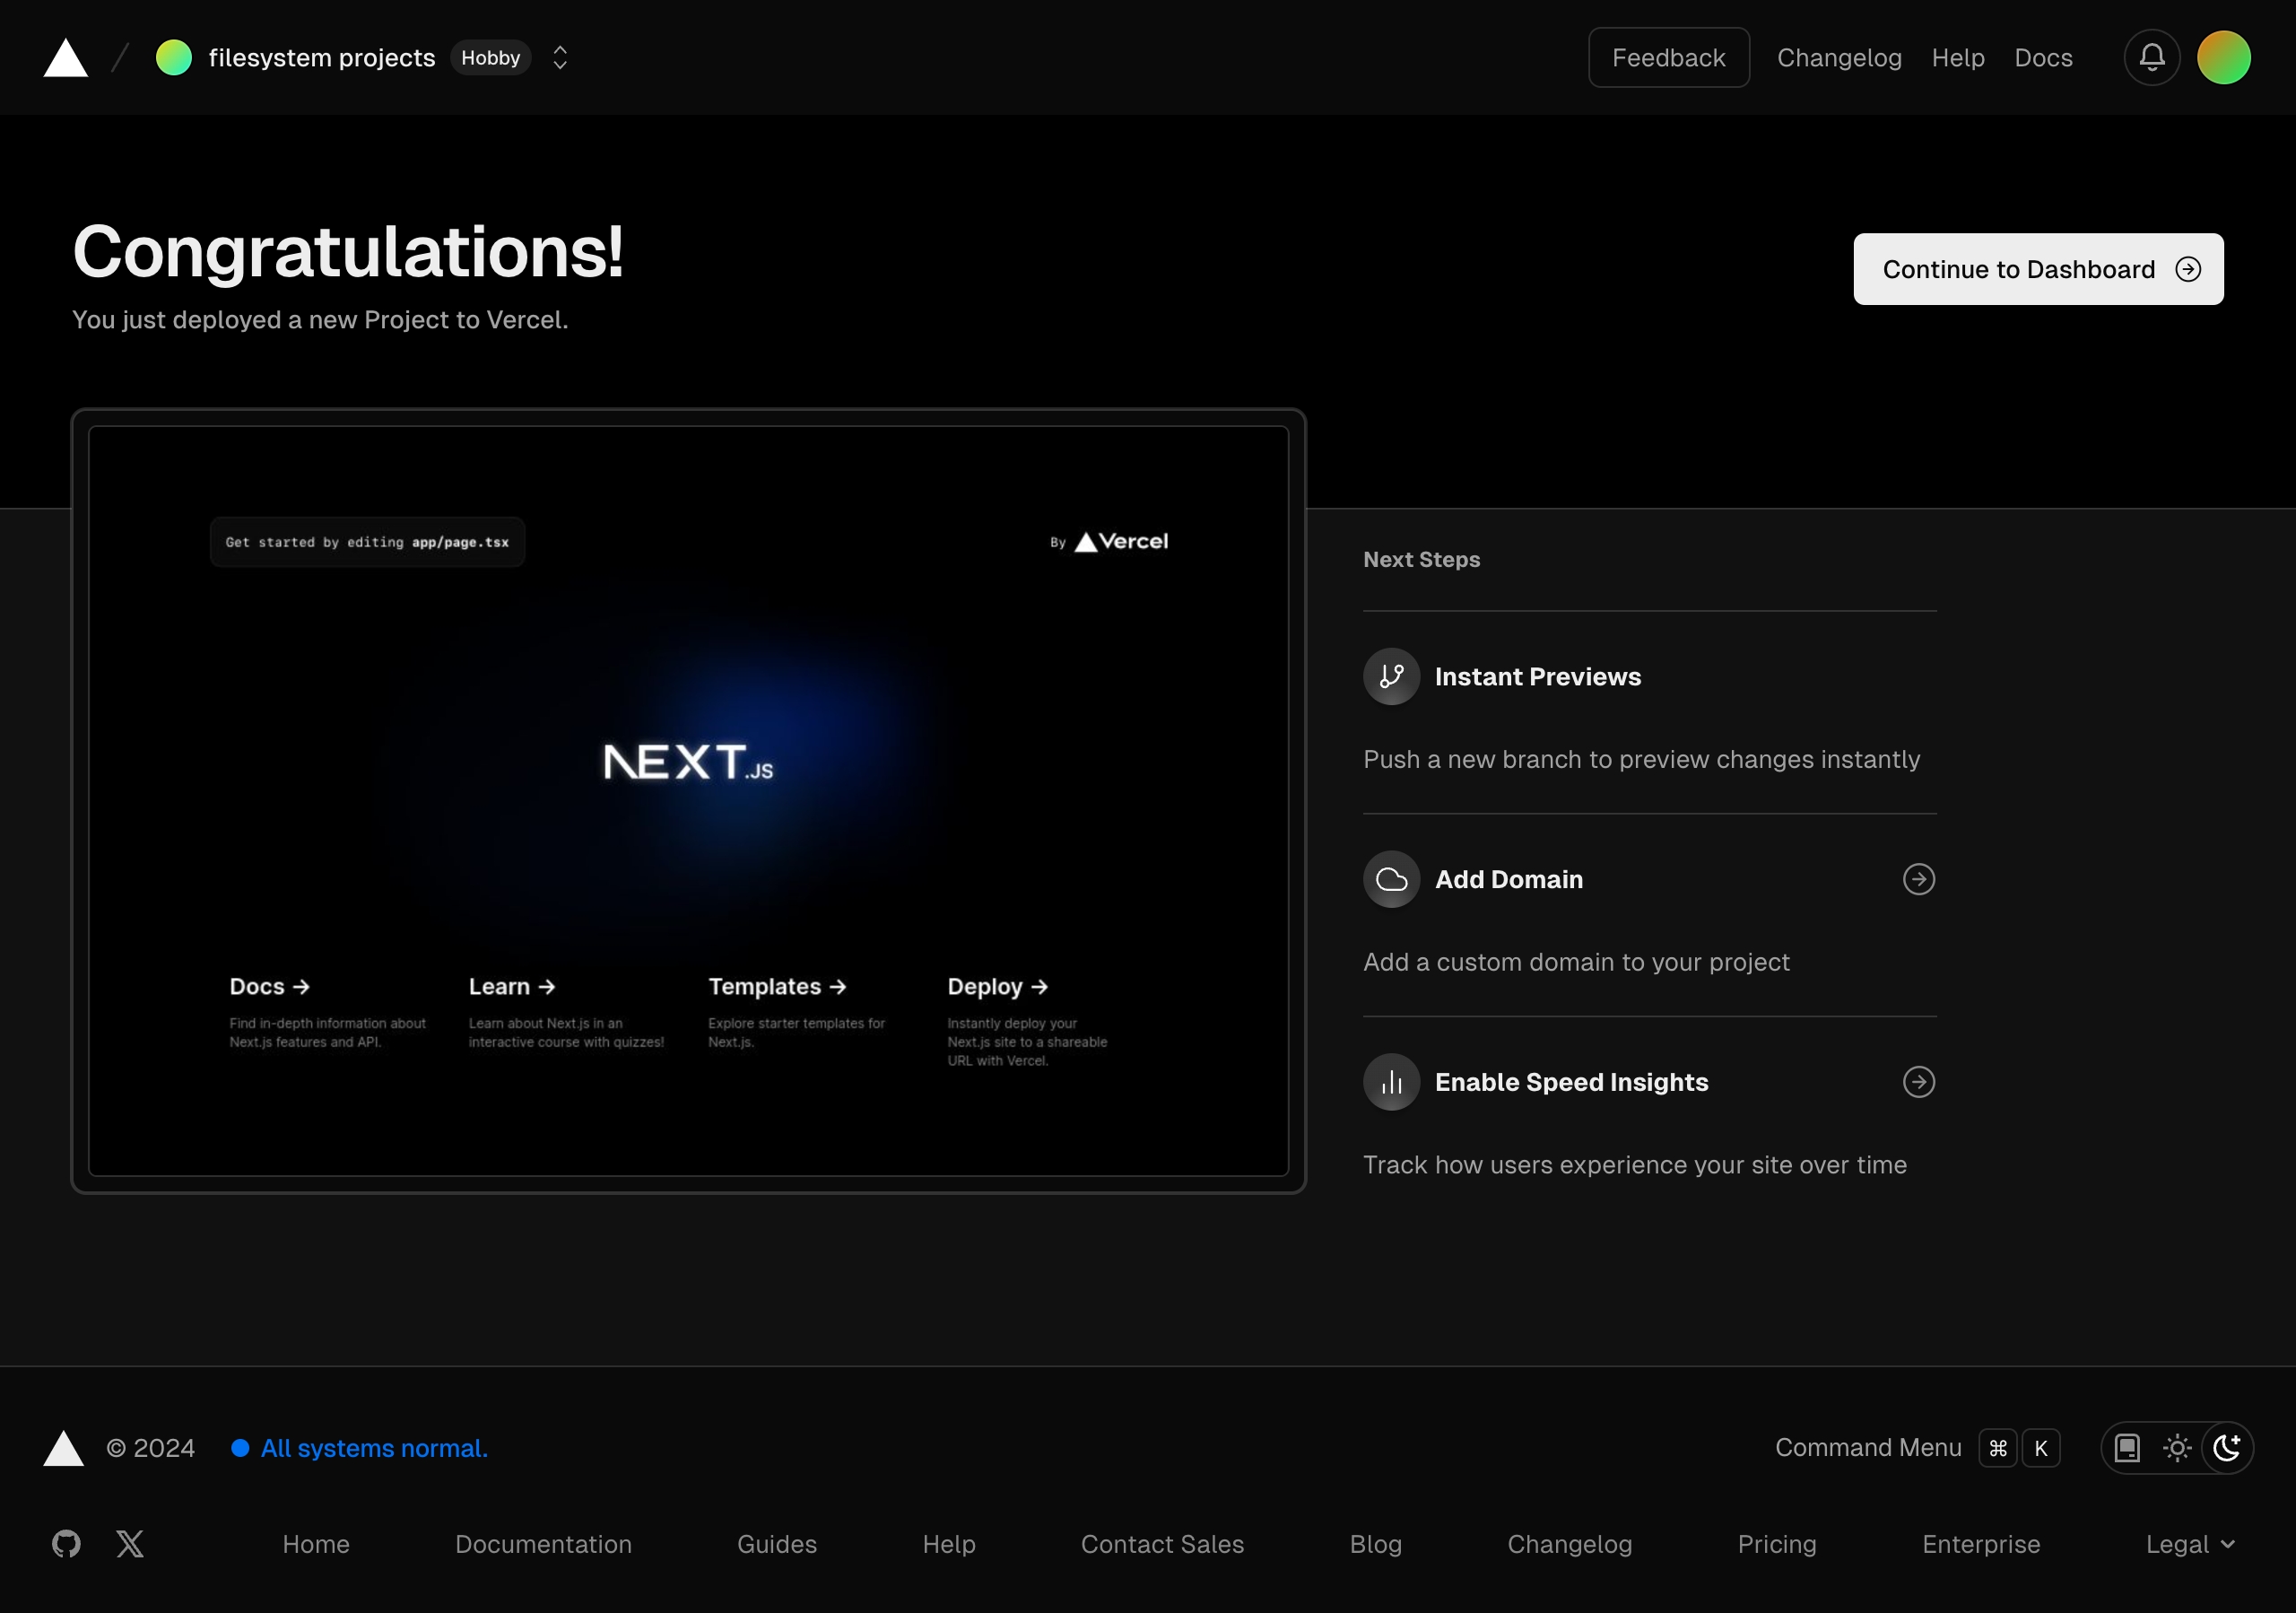This screenshot has width=2296, height=1613.
Task: Open Enterprise in the footer
Action: point(1981,1544)
